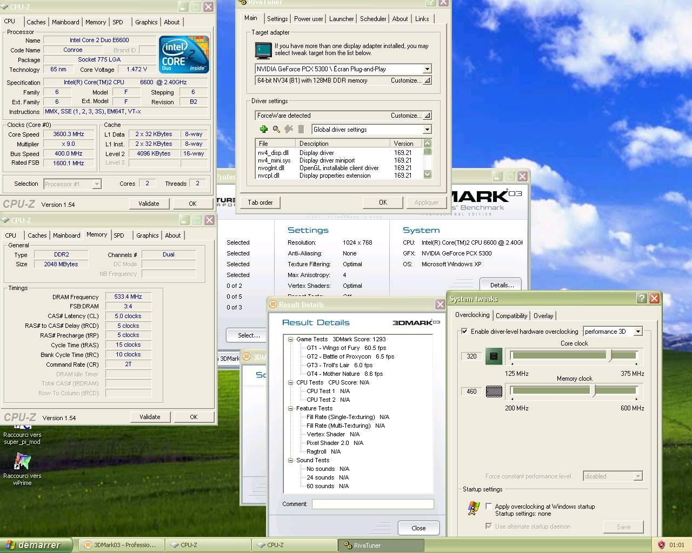Click Tab order button in RivaTuner
692x553 pixels.
click(x=260, y=203)
